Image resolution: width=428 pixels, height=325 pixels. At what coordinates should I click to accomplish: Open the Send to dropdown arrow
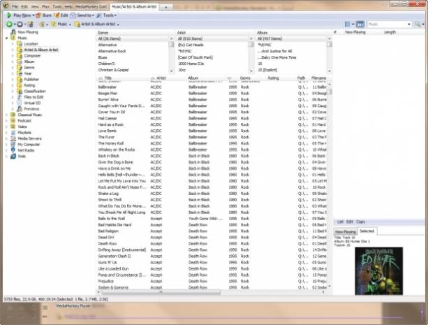point(93,15)
